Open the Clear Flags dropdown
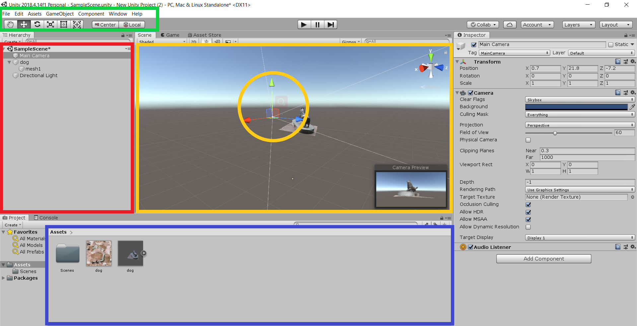Viewport: 637px width, 326px height. [x=580, y=100]
